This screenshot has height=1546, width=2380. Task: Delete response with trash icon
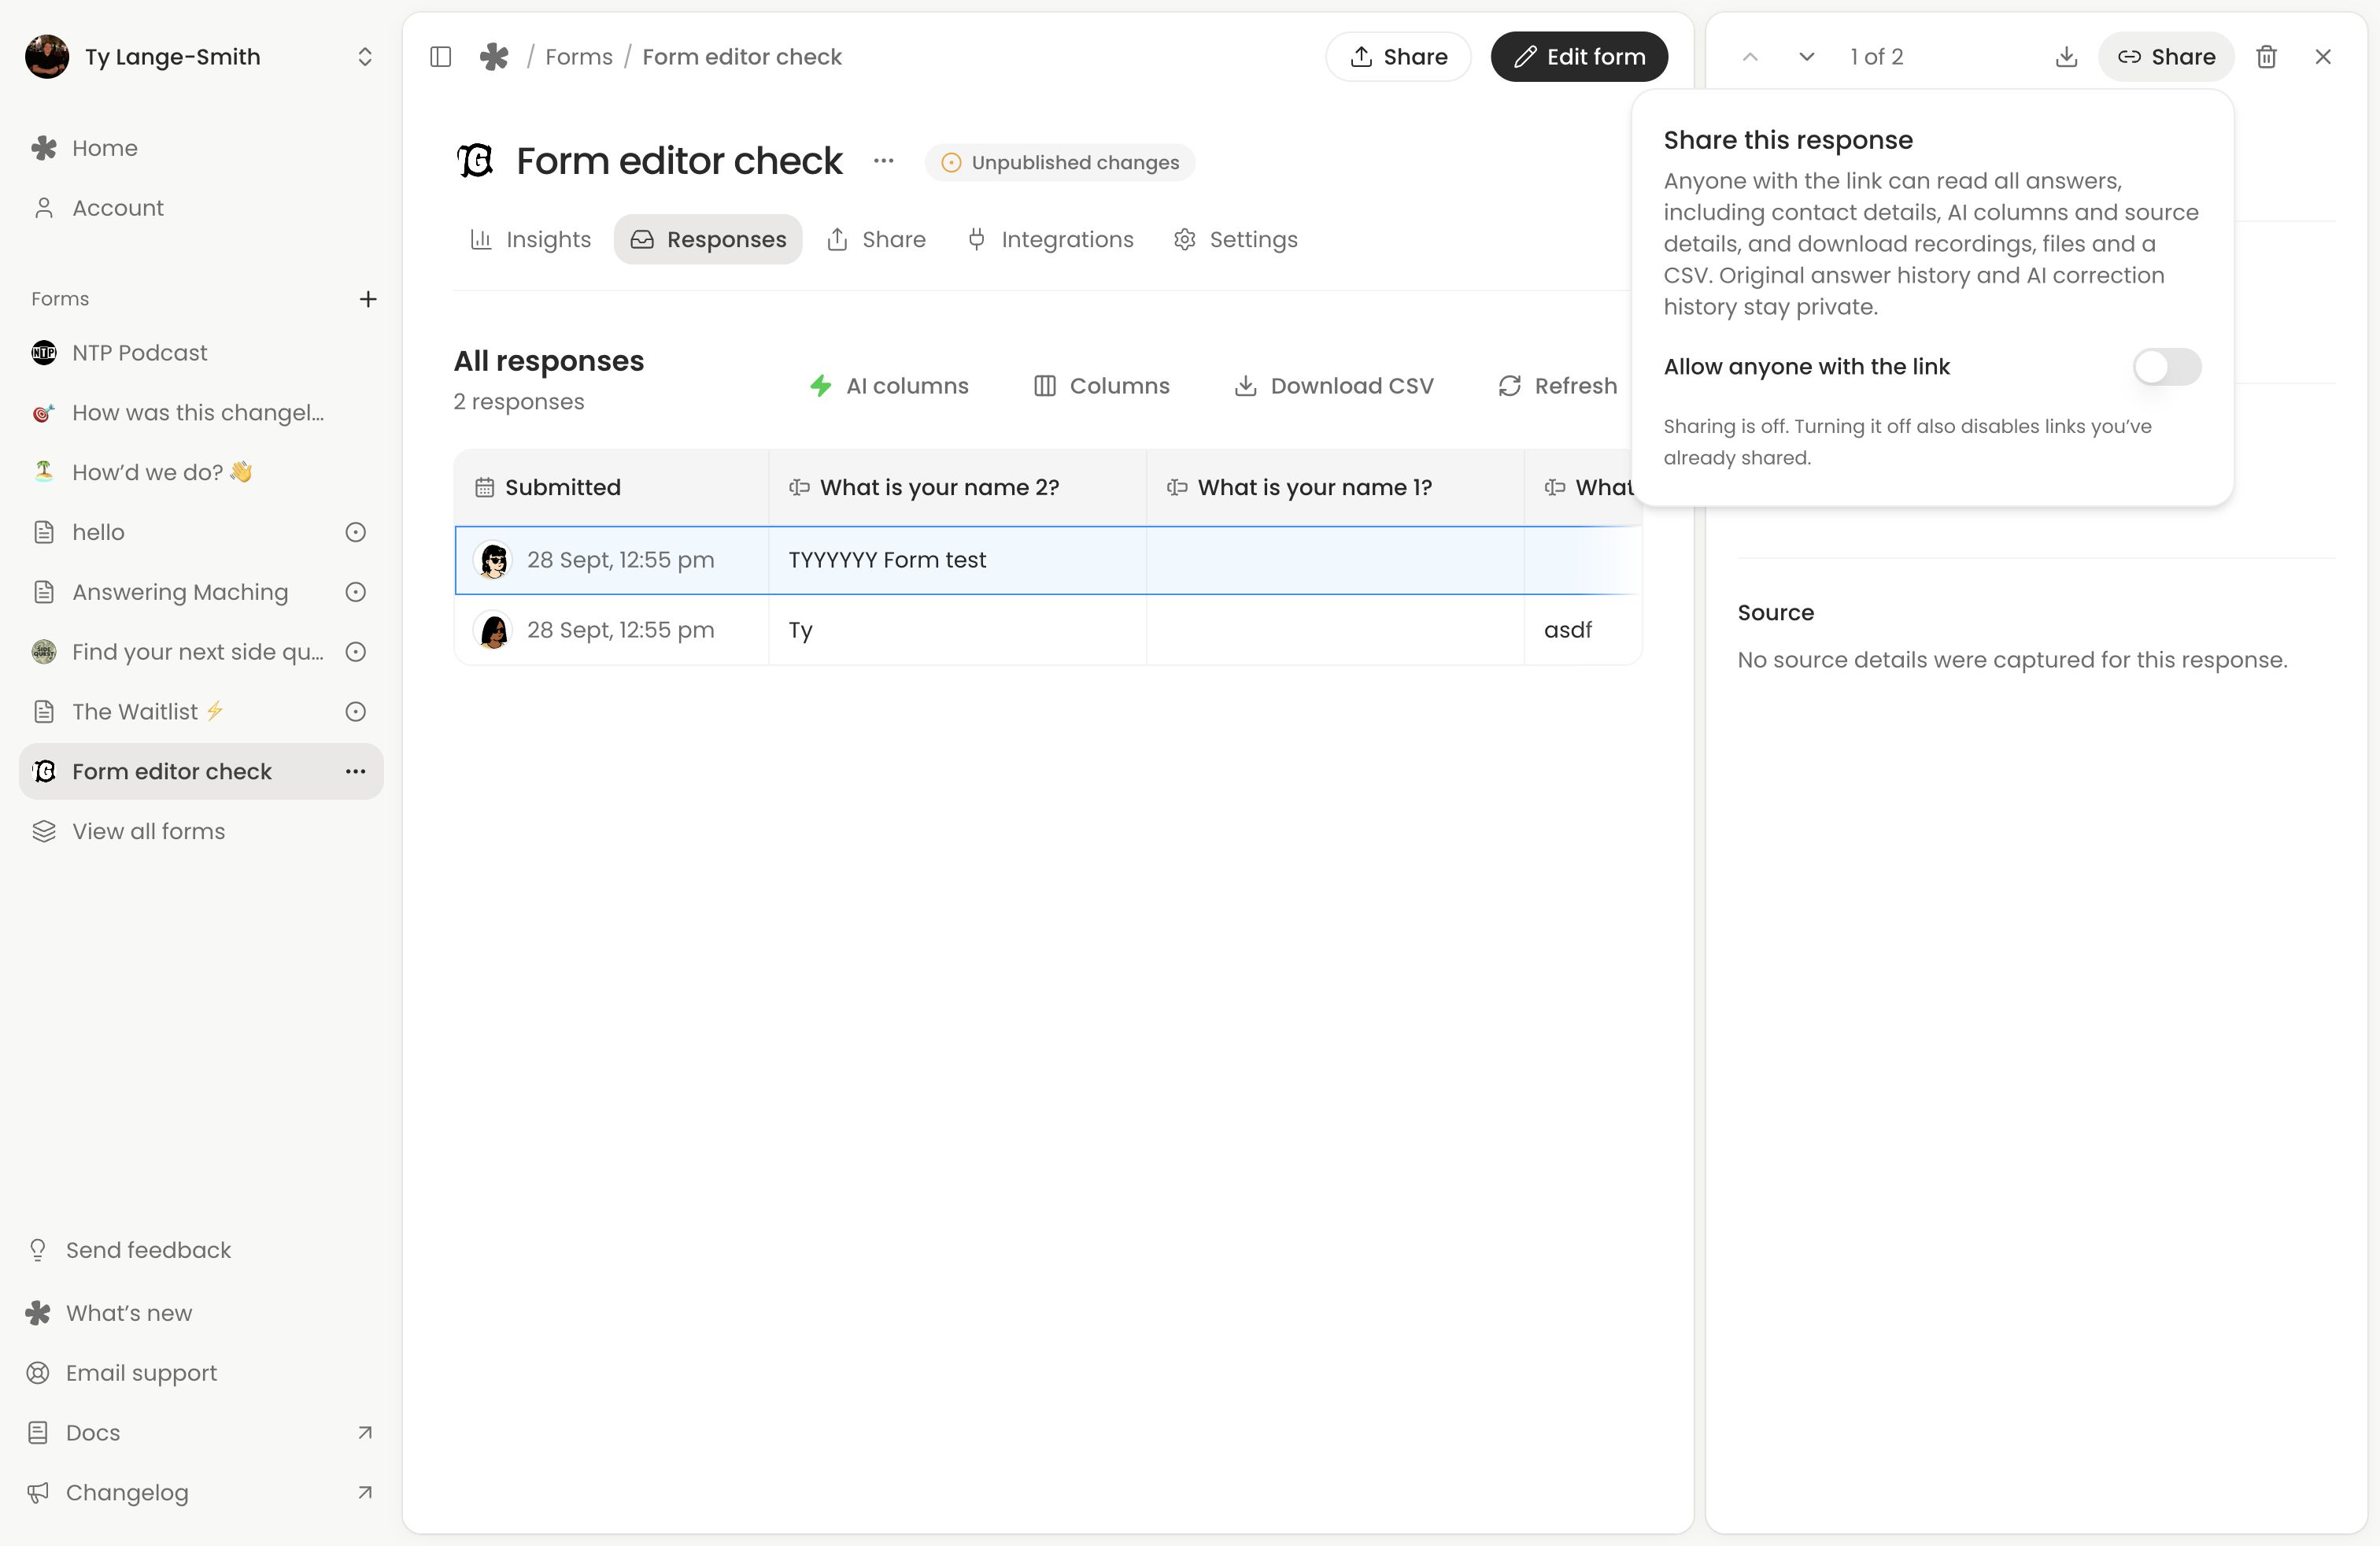(2267, 57)
